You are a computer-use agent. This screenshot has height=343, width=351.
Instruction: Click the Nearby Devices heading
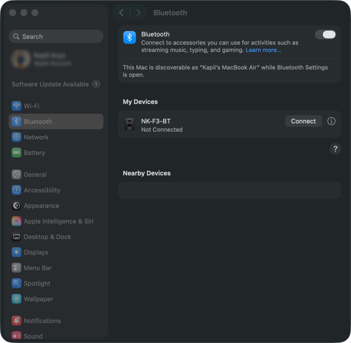(147, 173)
